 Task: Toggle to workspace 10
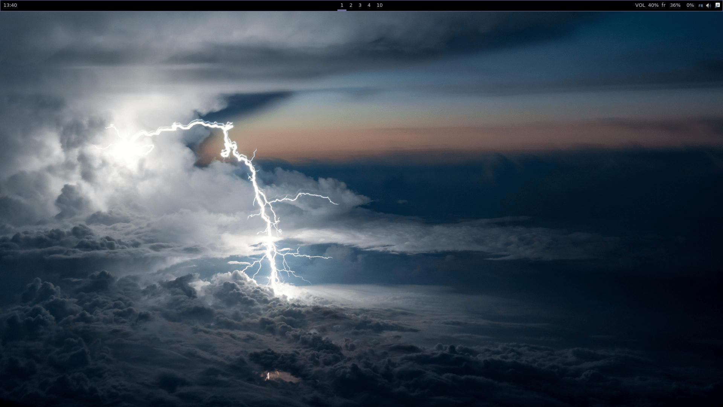pyautogui.click(x=380, y=5)
